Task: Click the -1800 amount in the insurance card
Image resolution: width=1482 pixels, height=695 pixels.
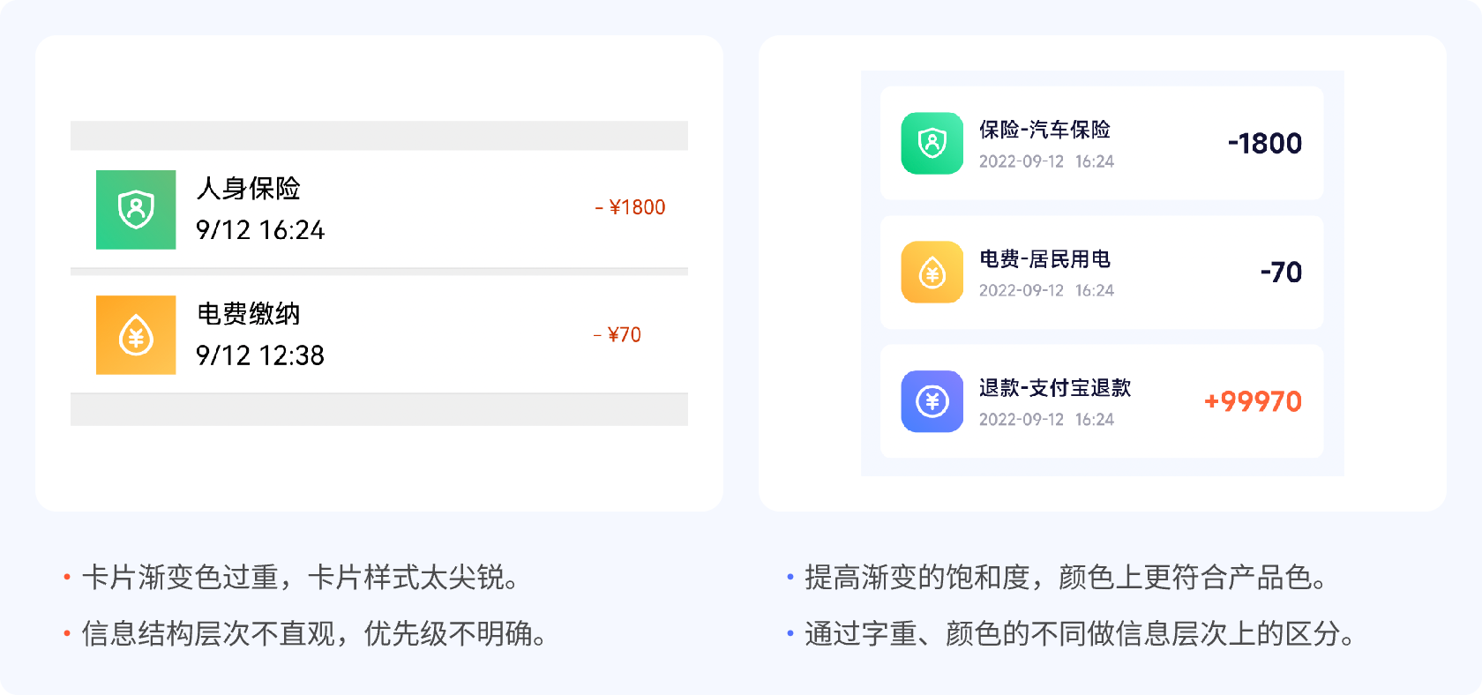Action: pyautogui.click(x=1265, y=143)
